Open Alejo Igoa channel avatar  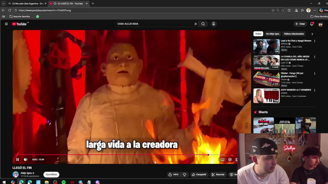pos(16,174)
